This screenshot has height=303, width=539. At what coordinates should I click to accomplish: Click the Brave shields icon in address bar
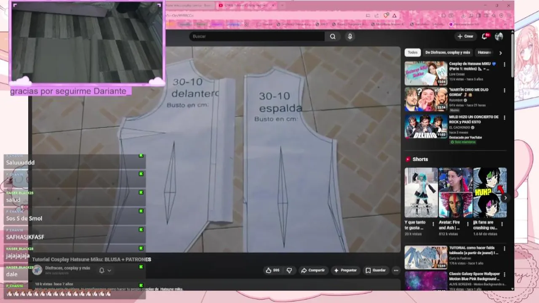click(387, 16)
